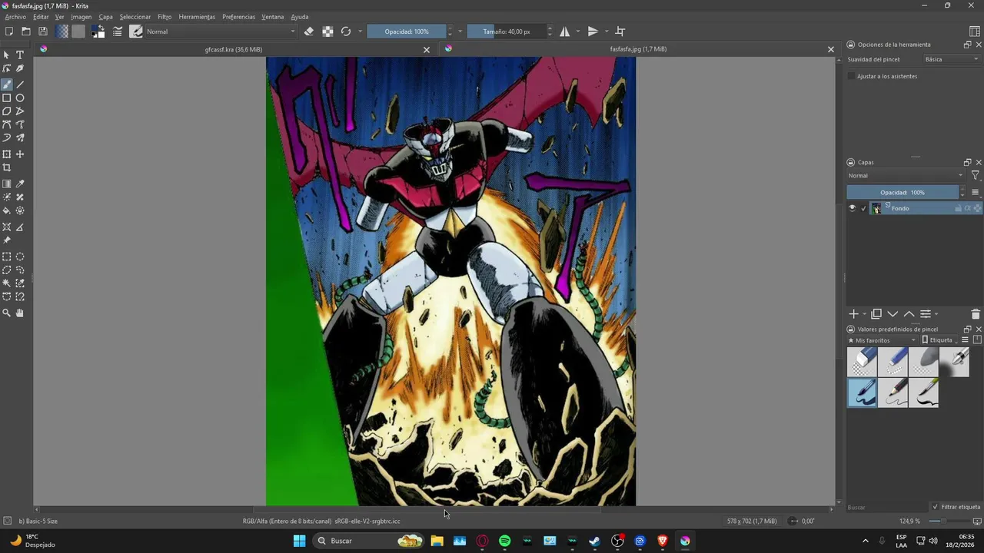Toggle vertical mirror mode

coord(593,31)
